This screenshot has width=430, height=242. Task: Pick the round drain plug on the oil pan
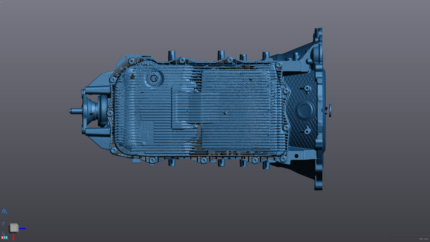[153, 79]
